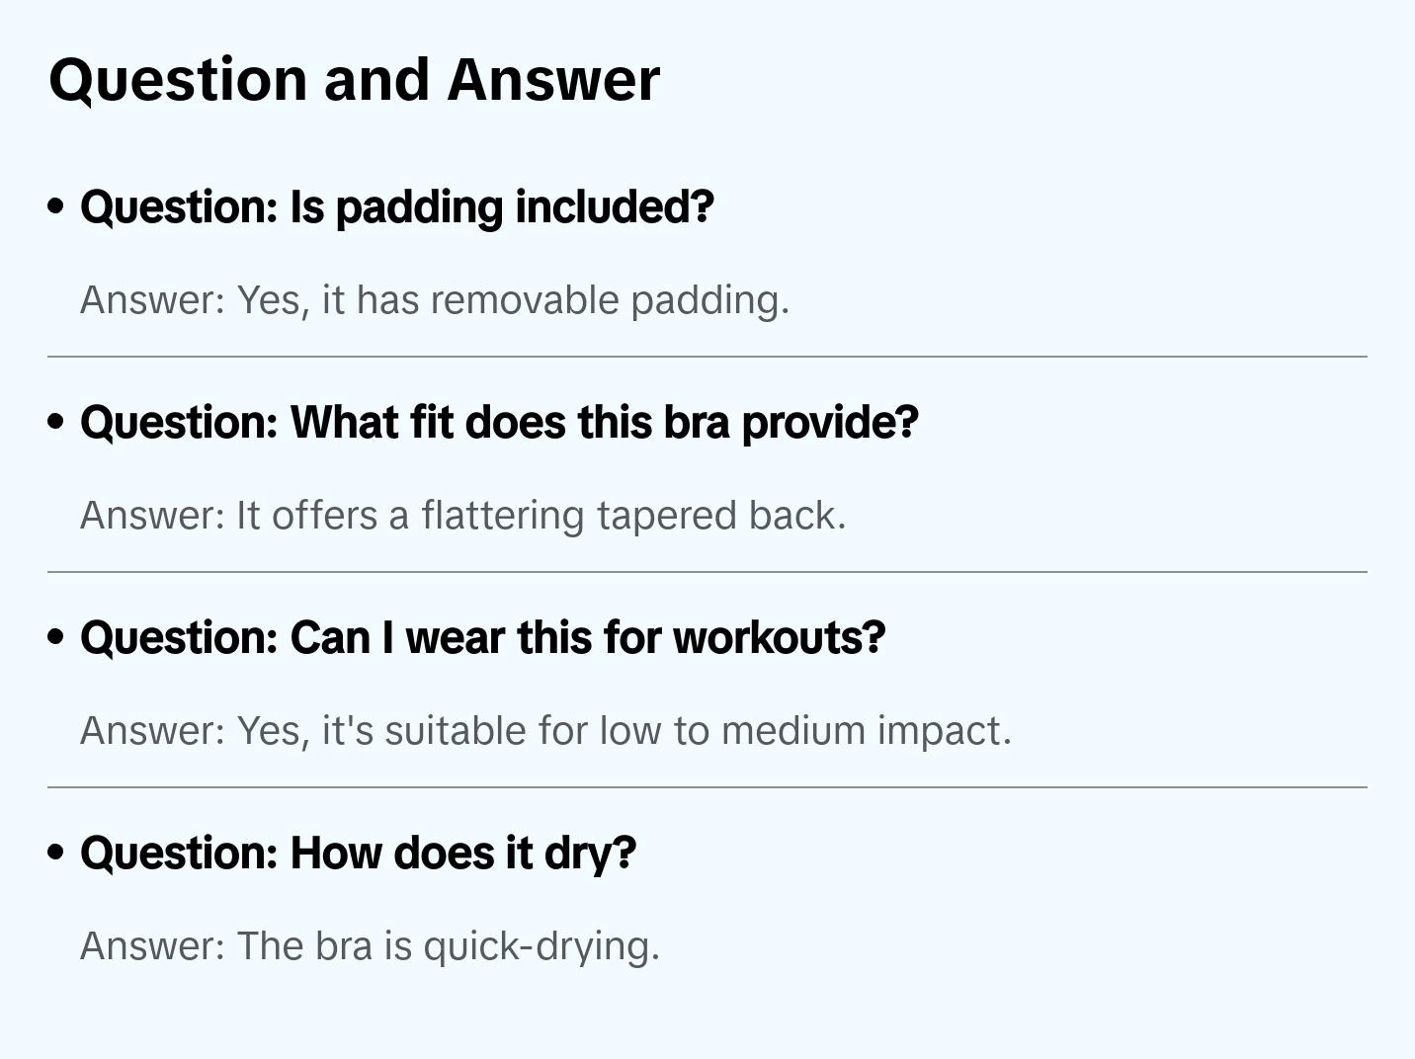Click the word 'Answer' in heading
The height and width of the screenshot is (1059, 1415).
pyautogui.click(x=553, y=80)
